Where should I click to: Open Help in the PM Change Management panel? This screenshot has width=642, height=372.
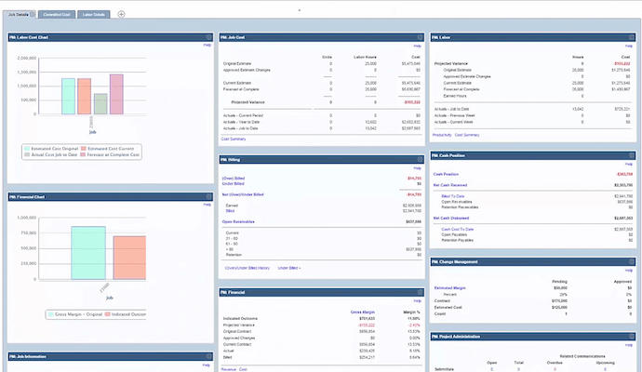tap(629, 270)
